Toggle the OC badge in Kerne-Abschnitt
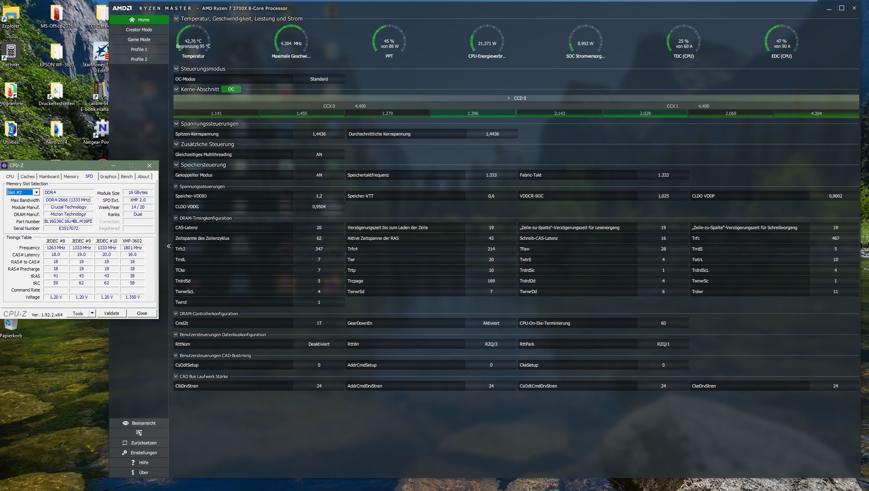The height and width of the screenshot is (491, 869). (x=231, y=89)
